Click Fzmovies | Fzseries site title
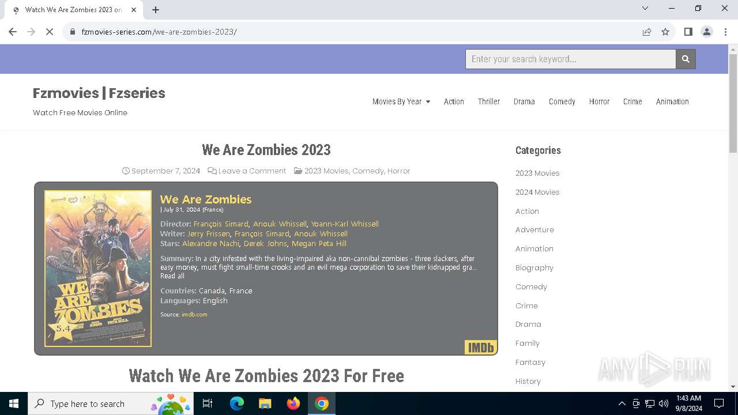This screenshot has height=415, width=738. 99,93
